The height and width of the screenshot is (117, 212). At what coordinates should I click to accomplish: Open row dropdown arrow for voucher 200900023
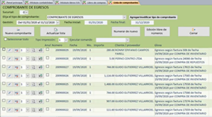point(28,101)
